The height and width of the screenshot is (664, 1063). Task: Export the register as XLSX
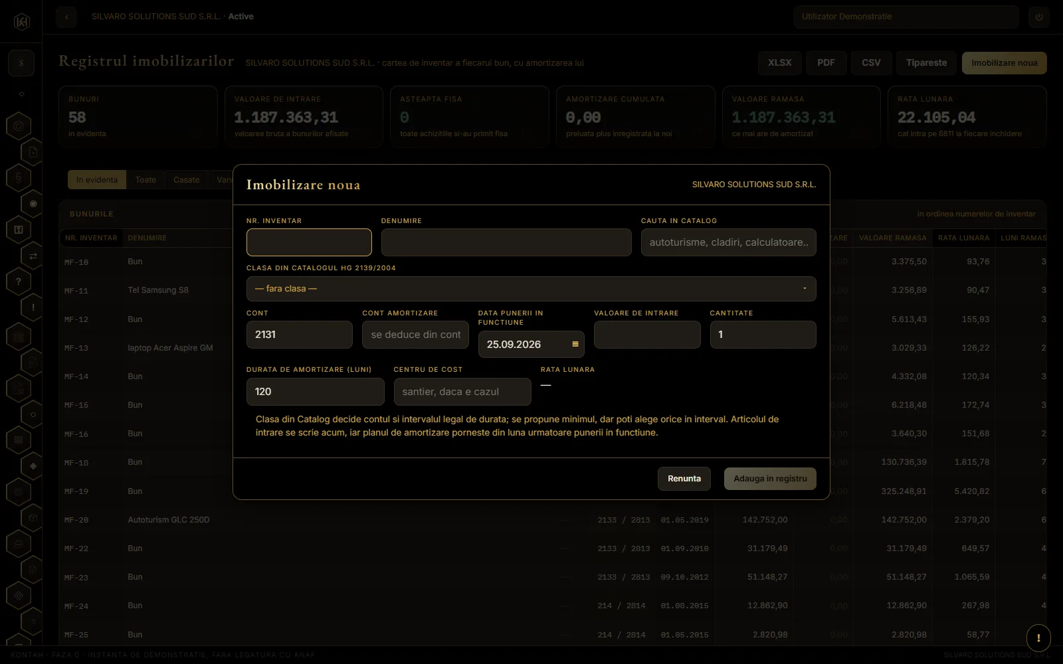pyautogui.click(x=780, y=63)
